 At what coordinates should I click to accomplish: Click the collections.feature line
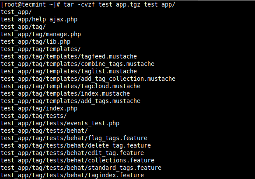tap(77, 161)
